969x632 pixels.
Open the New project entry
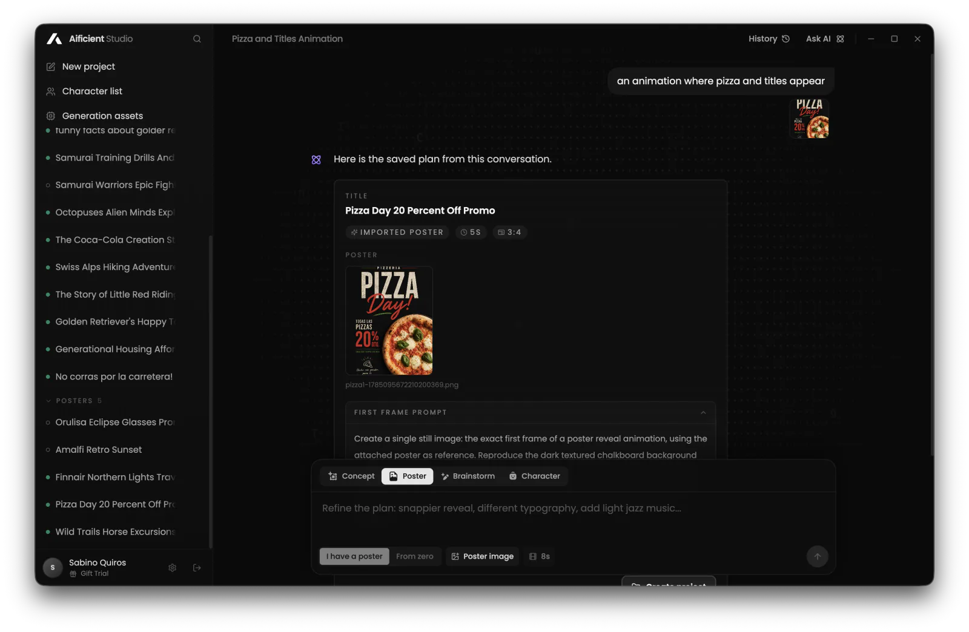88,67
